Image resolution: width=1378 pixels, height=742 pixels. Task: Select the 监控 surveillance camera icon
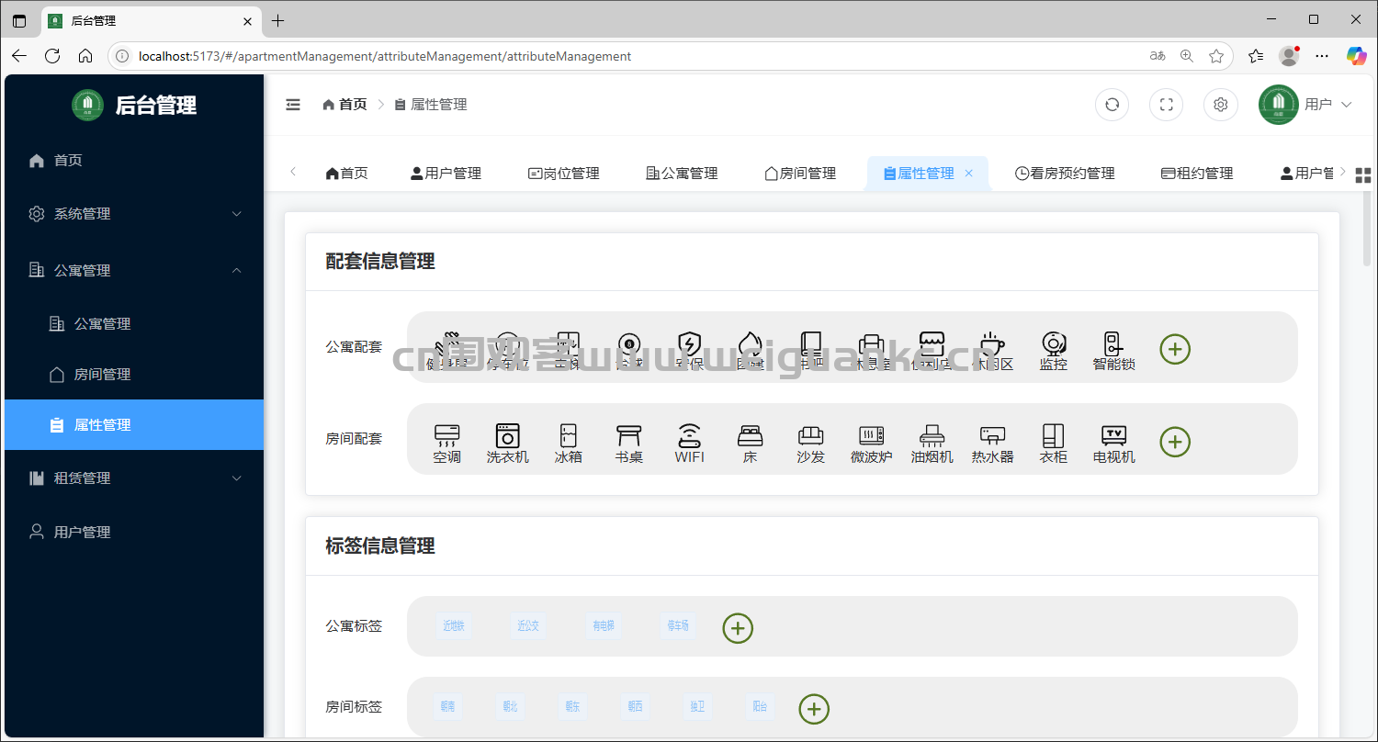coord(1054,343)
